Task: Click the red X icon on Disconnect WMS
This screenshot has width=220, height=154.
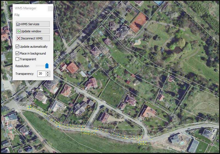Action: pyautogui.click(x=19, y=38)
